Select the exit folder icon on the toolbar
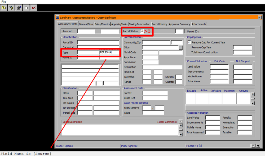265x156 pixels. 4,8
